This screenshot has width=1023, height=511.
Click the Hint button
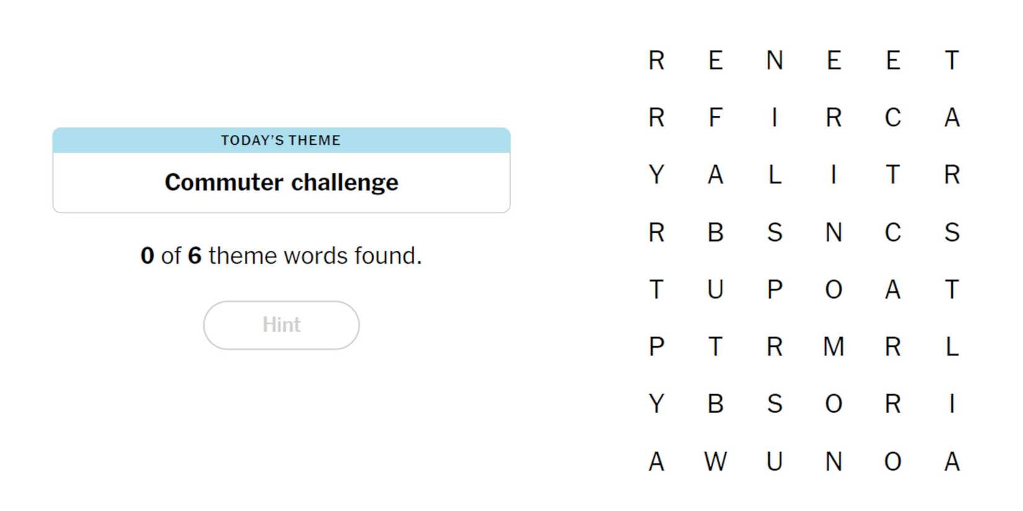click(x=281, y=325)
